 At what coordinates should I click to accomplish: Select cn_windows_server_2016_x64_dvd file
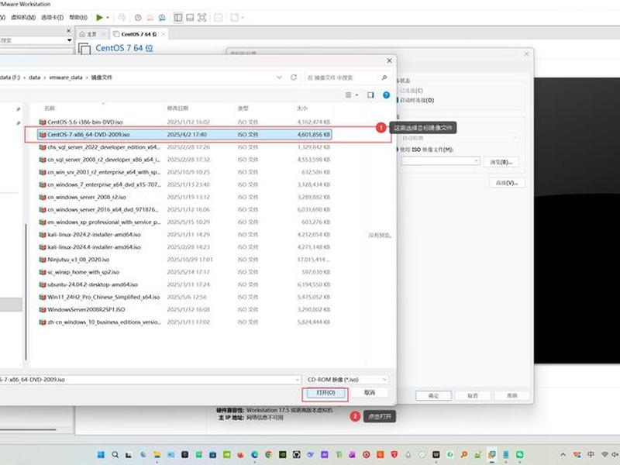click(184, 209)
